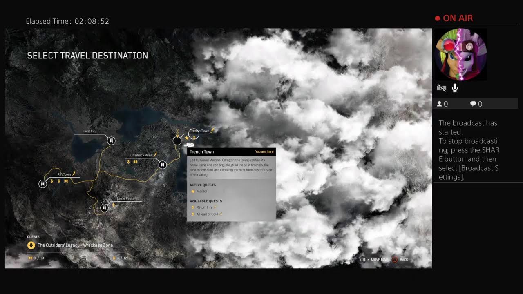This screenshot has height=294, width=523.
Task: Click the Return Fire quest icon
Action: pos(193,207)
